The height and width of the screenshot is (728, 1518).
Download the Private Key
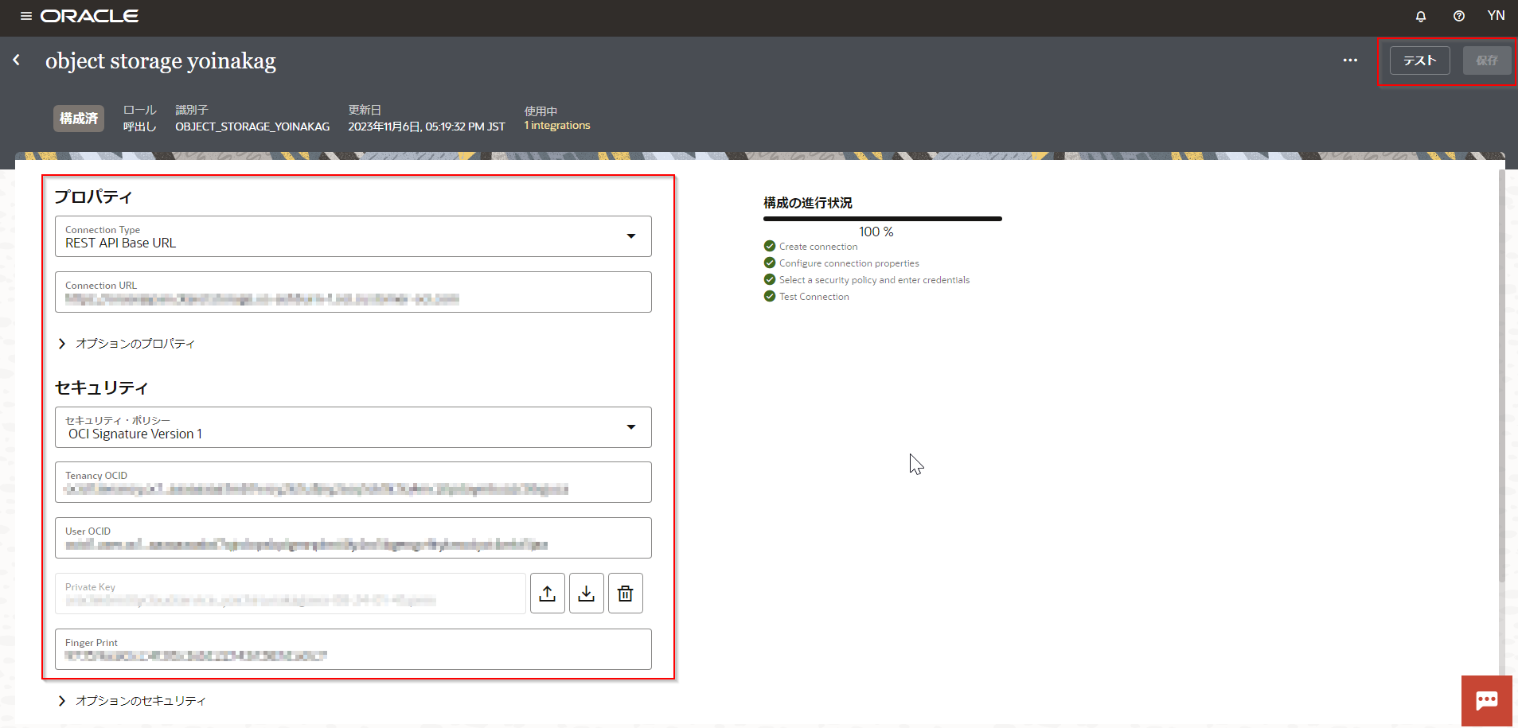(586, 593)
